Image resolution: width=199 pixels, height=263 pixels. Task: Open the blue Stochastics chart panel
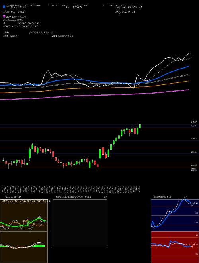click(175, 215)
